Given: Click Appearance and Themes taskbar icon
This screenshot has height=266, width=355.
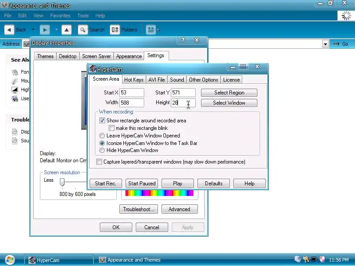Looking at the screenshot, I should pyautogui.click(x=103, y=260).
